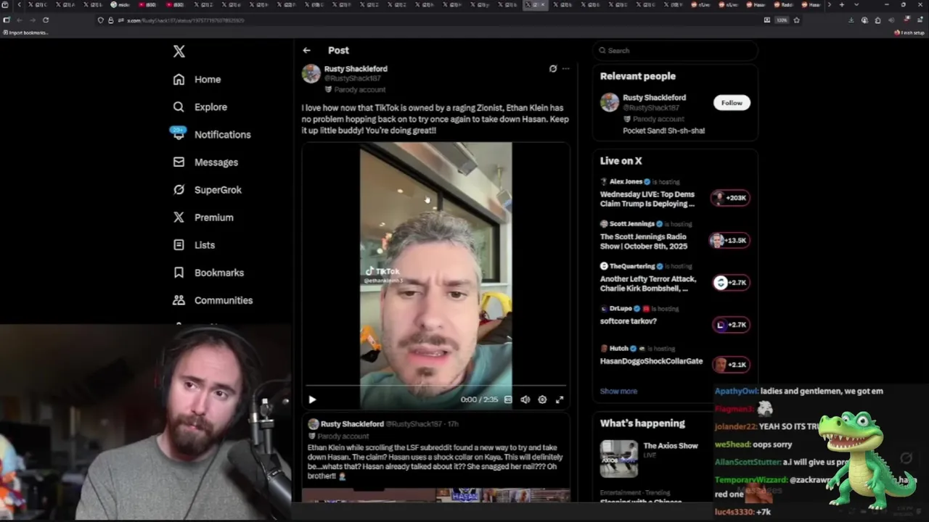929x522 pixels.
Task: Open video settings gear
Action: coord(542,399)
